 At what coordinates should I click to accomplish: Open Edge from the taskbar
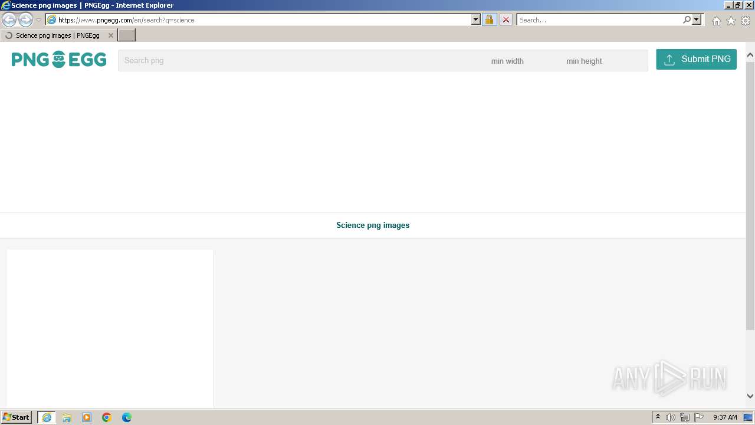tap(127, 417)
